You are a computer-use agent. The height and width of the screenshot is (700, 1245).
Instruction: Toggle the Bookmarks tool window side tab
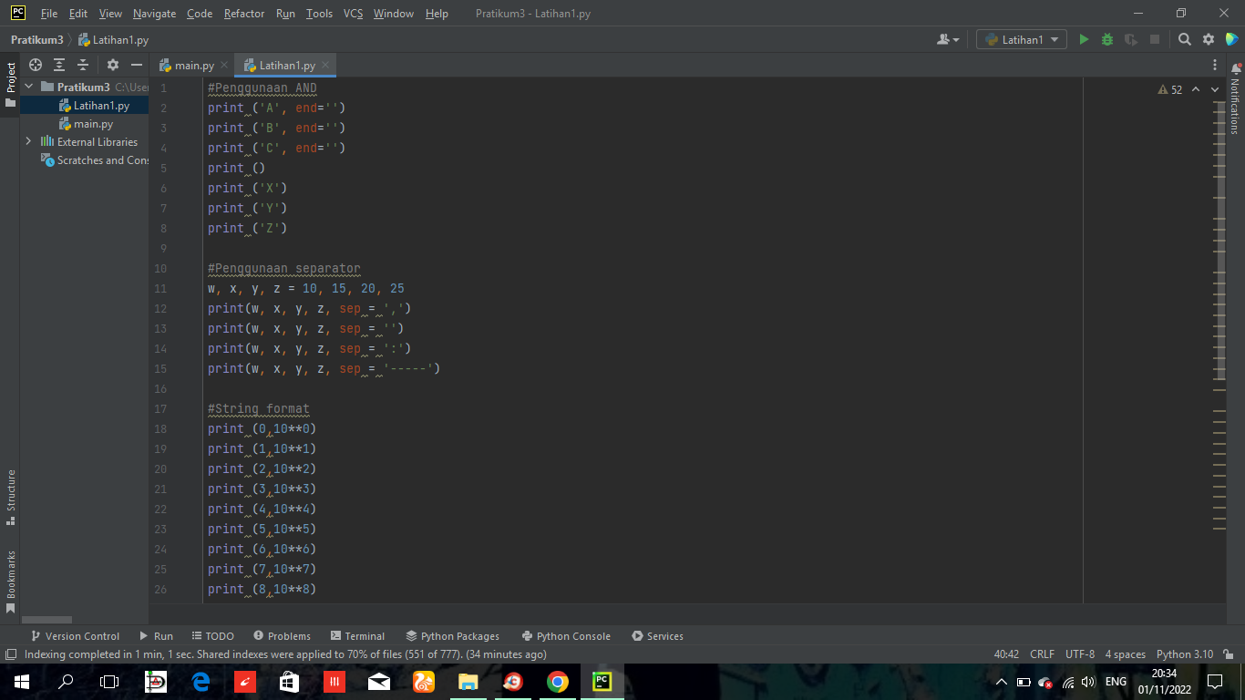10,582
